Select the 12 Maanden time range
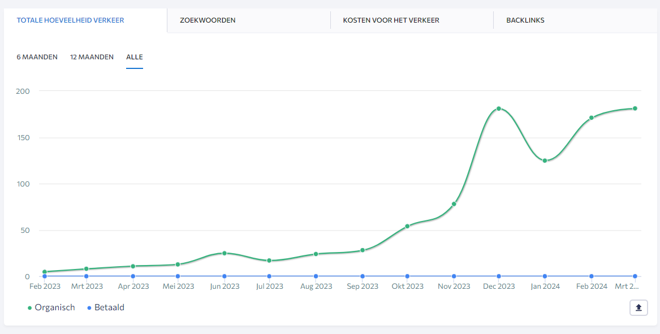This screenshot has width=660, height=334. coord(92,57)
